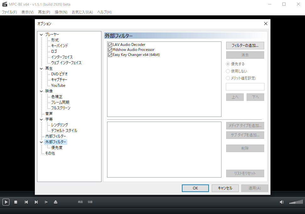Open the お気に入り(A) menu
This screenshot has width=305, height=214.
click(82, 12)
